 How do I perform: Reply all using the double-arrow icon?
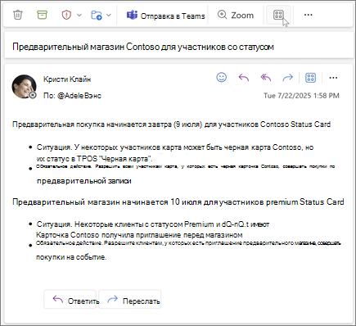point(266,78)
